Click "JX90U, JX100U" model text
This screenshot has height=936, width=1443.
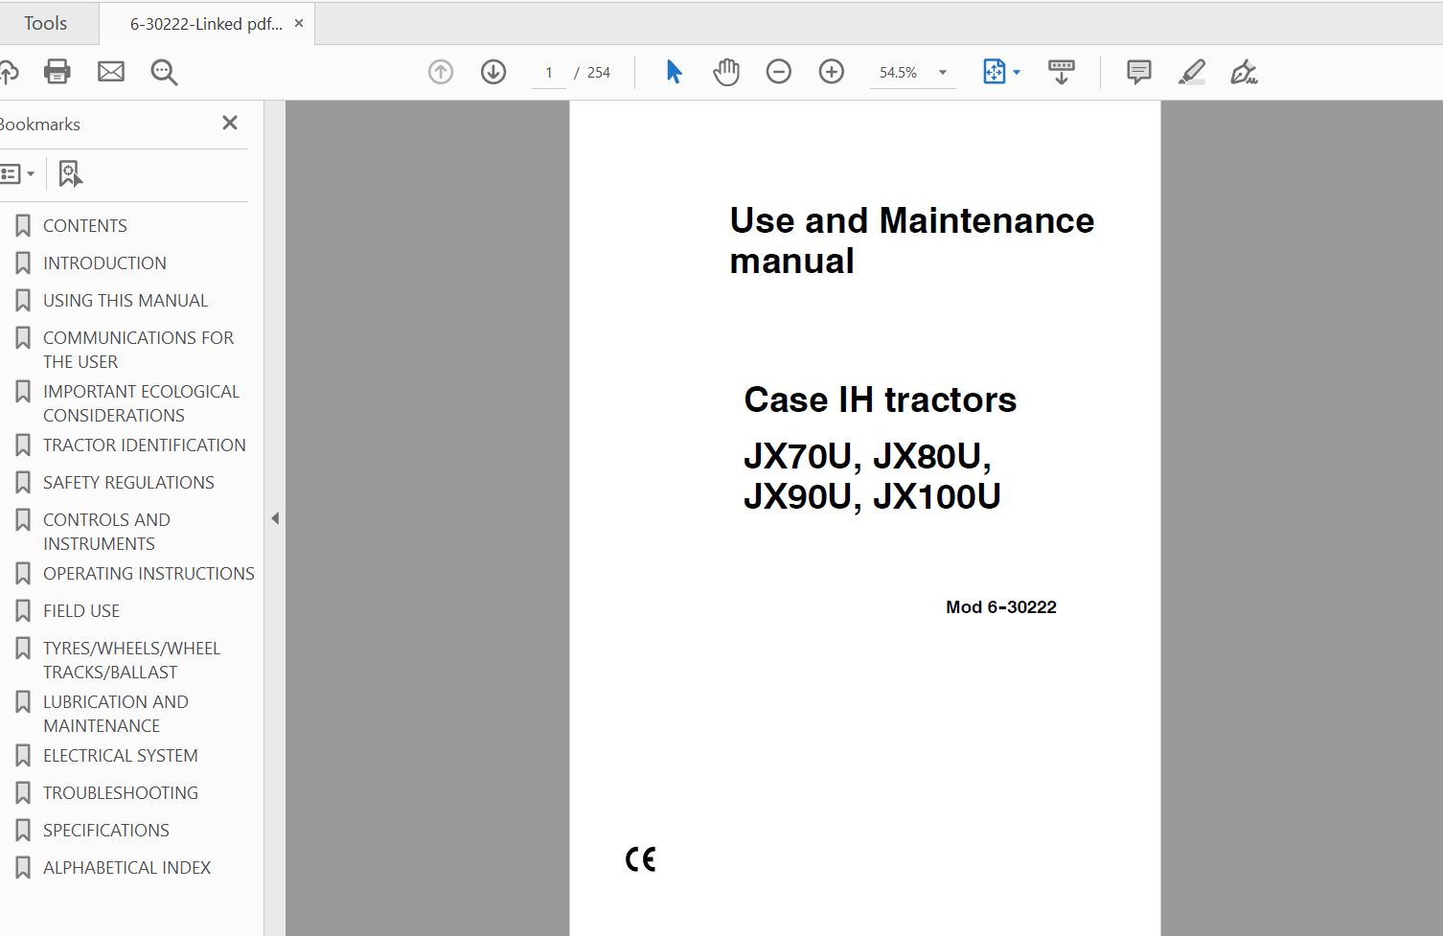tap(872, 496)
